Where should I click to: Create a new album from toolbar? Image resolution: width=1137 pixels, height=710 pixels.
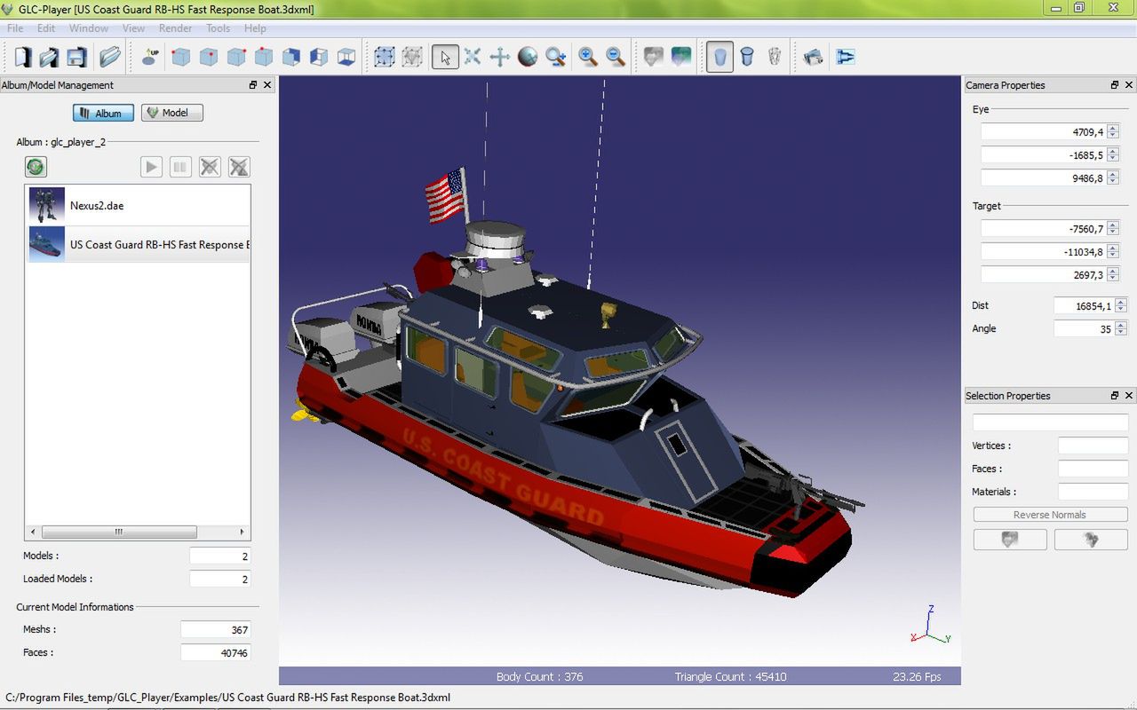coord(23,58)
